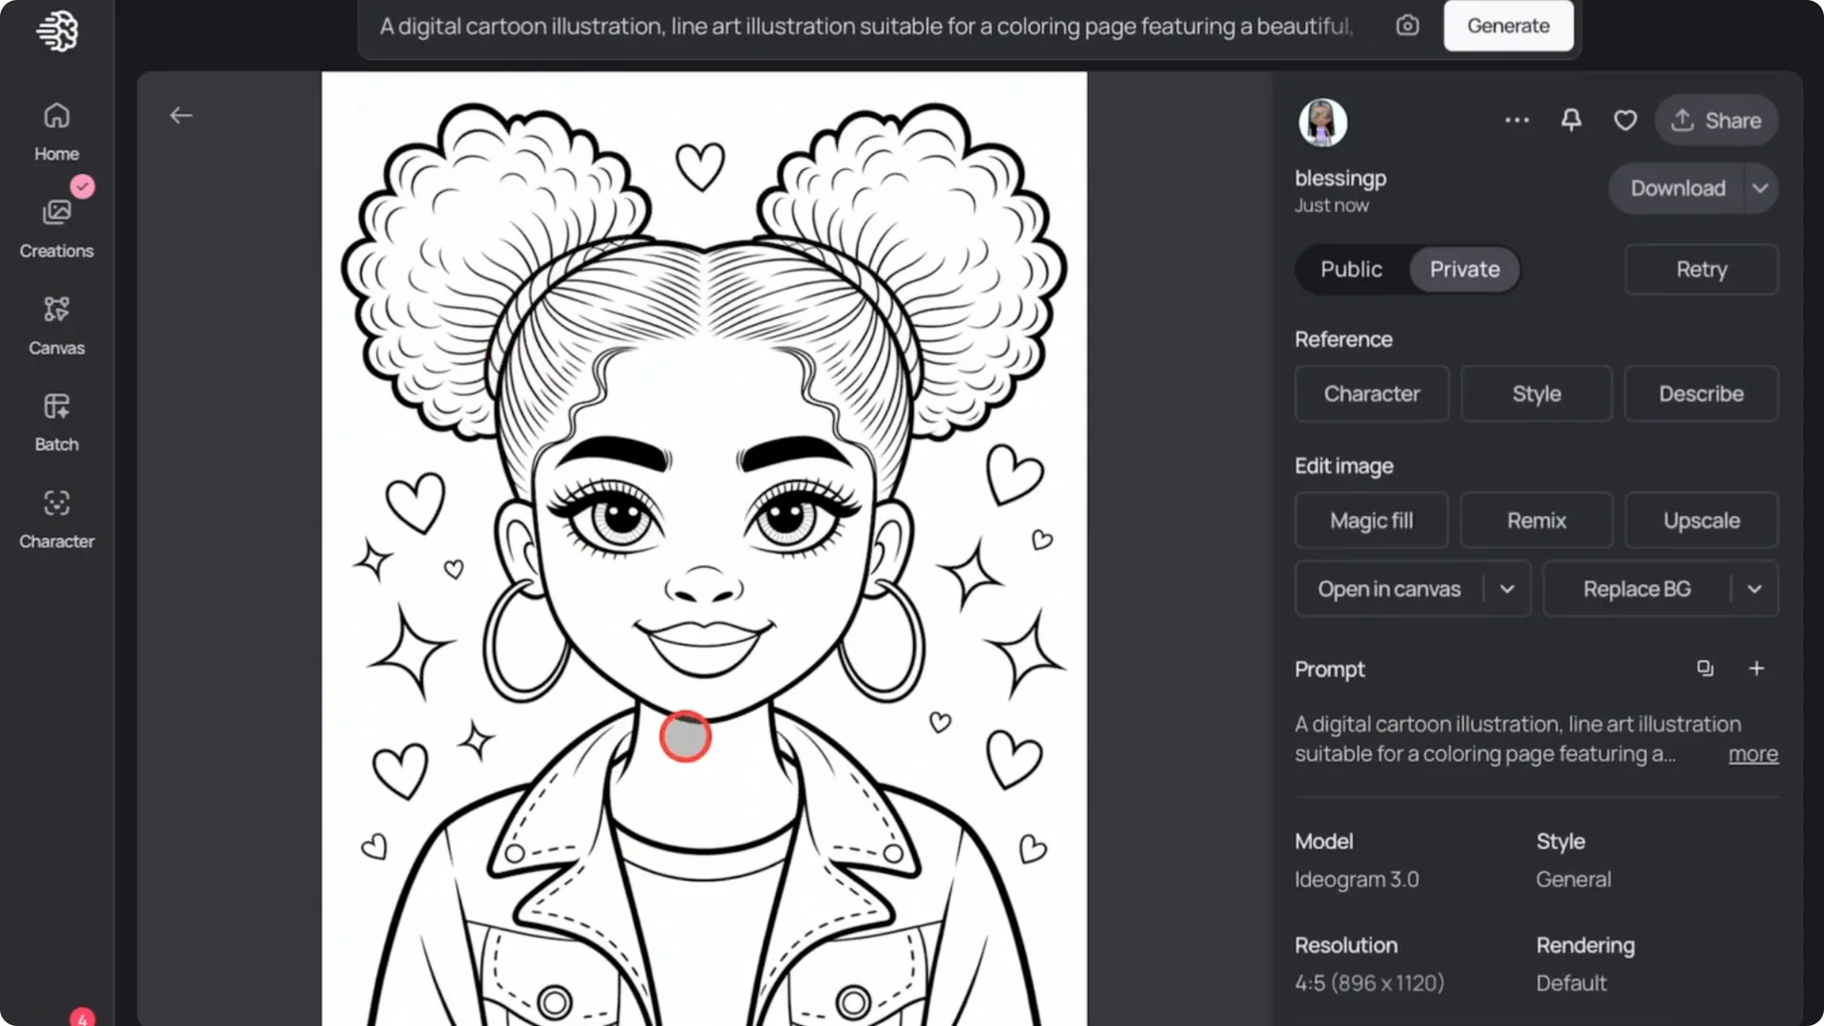1824x1026 pixels.
Task: Click the camera icon in prompt bar
Action: click(x=1407, y=26)
